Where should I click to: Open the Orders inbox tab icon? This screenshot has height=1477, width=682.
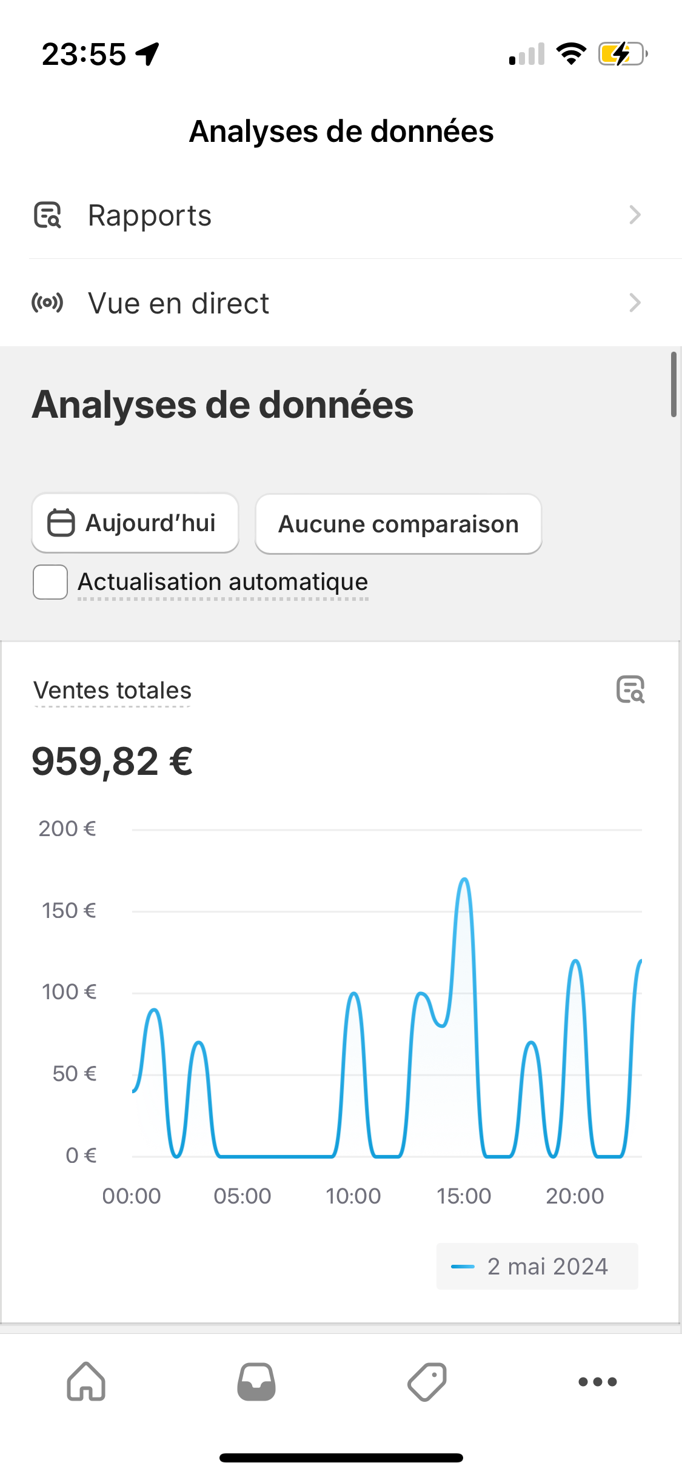[x=256, y=1382]
